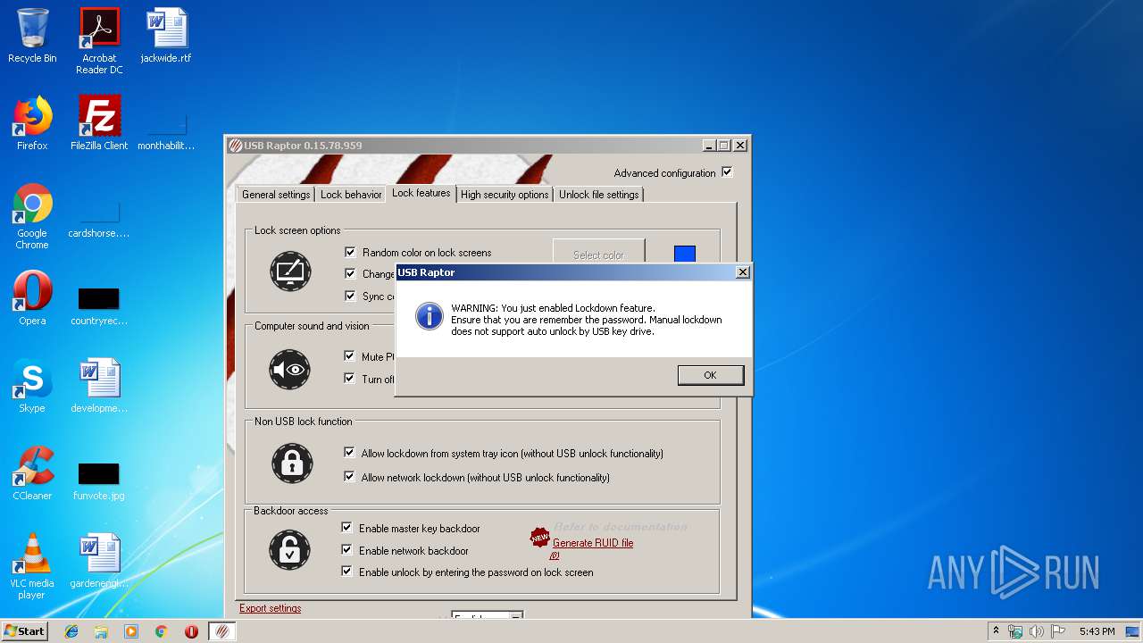Launch Firefox from desktop

tap(32, 123)
